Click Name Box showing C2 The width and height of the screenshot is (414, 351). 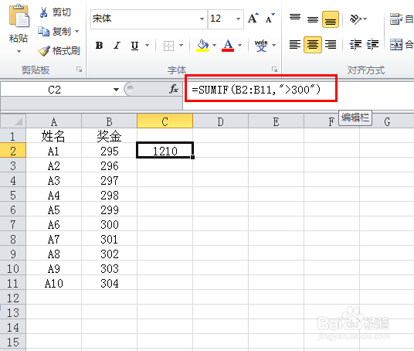[54, 90]
